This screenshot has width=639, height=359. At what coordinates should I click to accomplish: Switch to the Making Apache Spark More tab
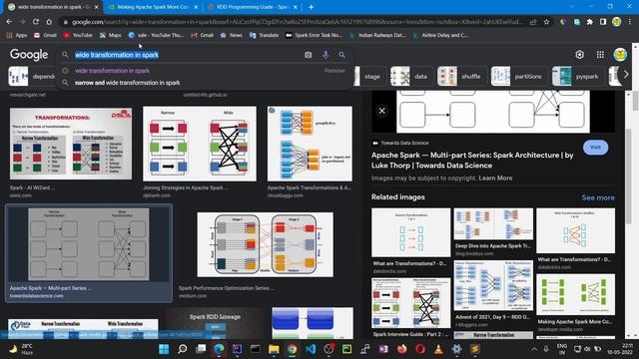click(x=153, y=7)
